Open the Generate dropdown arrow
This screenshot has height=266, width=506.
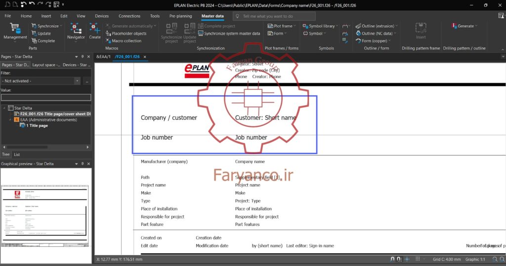pos(476,26)
